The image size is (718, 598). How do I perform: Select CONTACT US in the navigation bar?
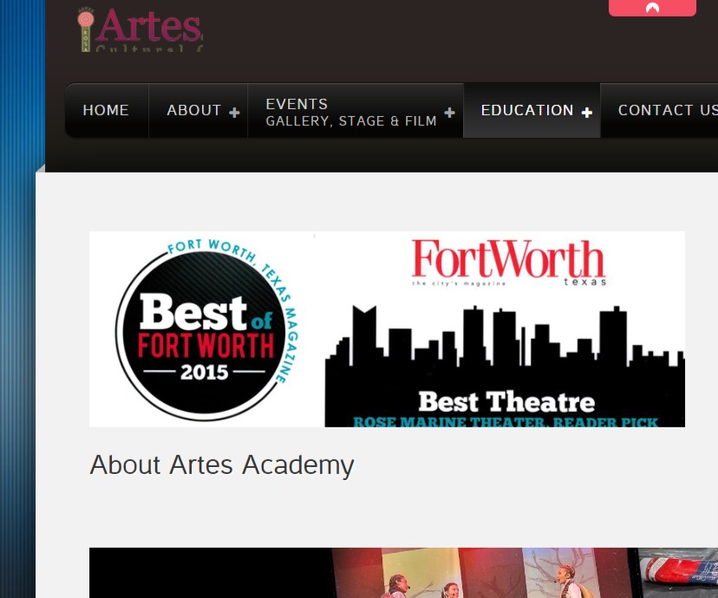[667, 110]
